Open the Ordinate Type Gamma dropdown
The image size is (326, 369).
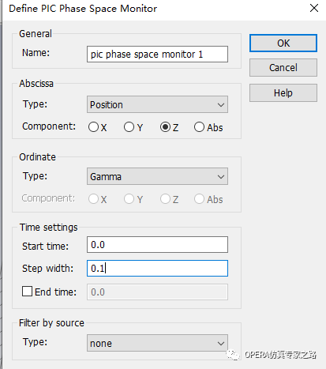pos(157,176)
